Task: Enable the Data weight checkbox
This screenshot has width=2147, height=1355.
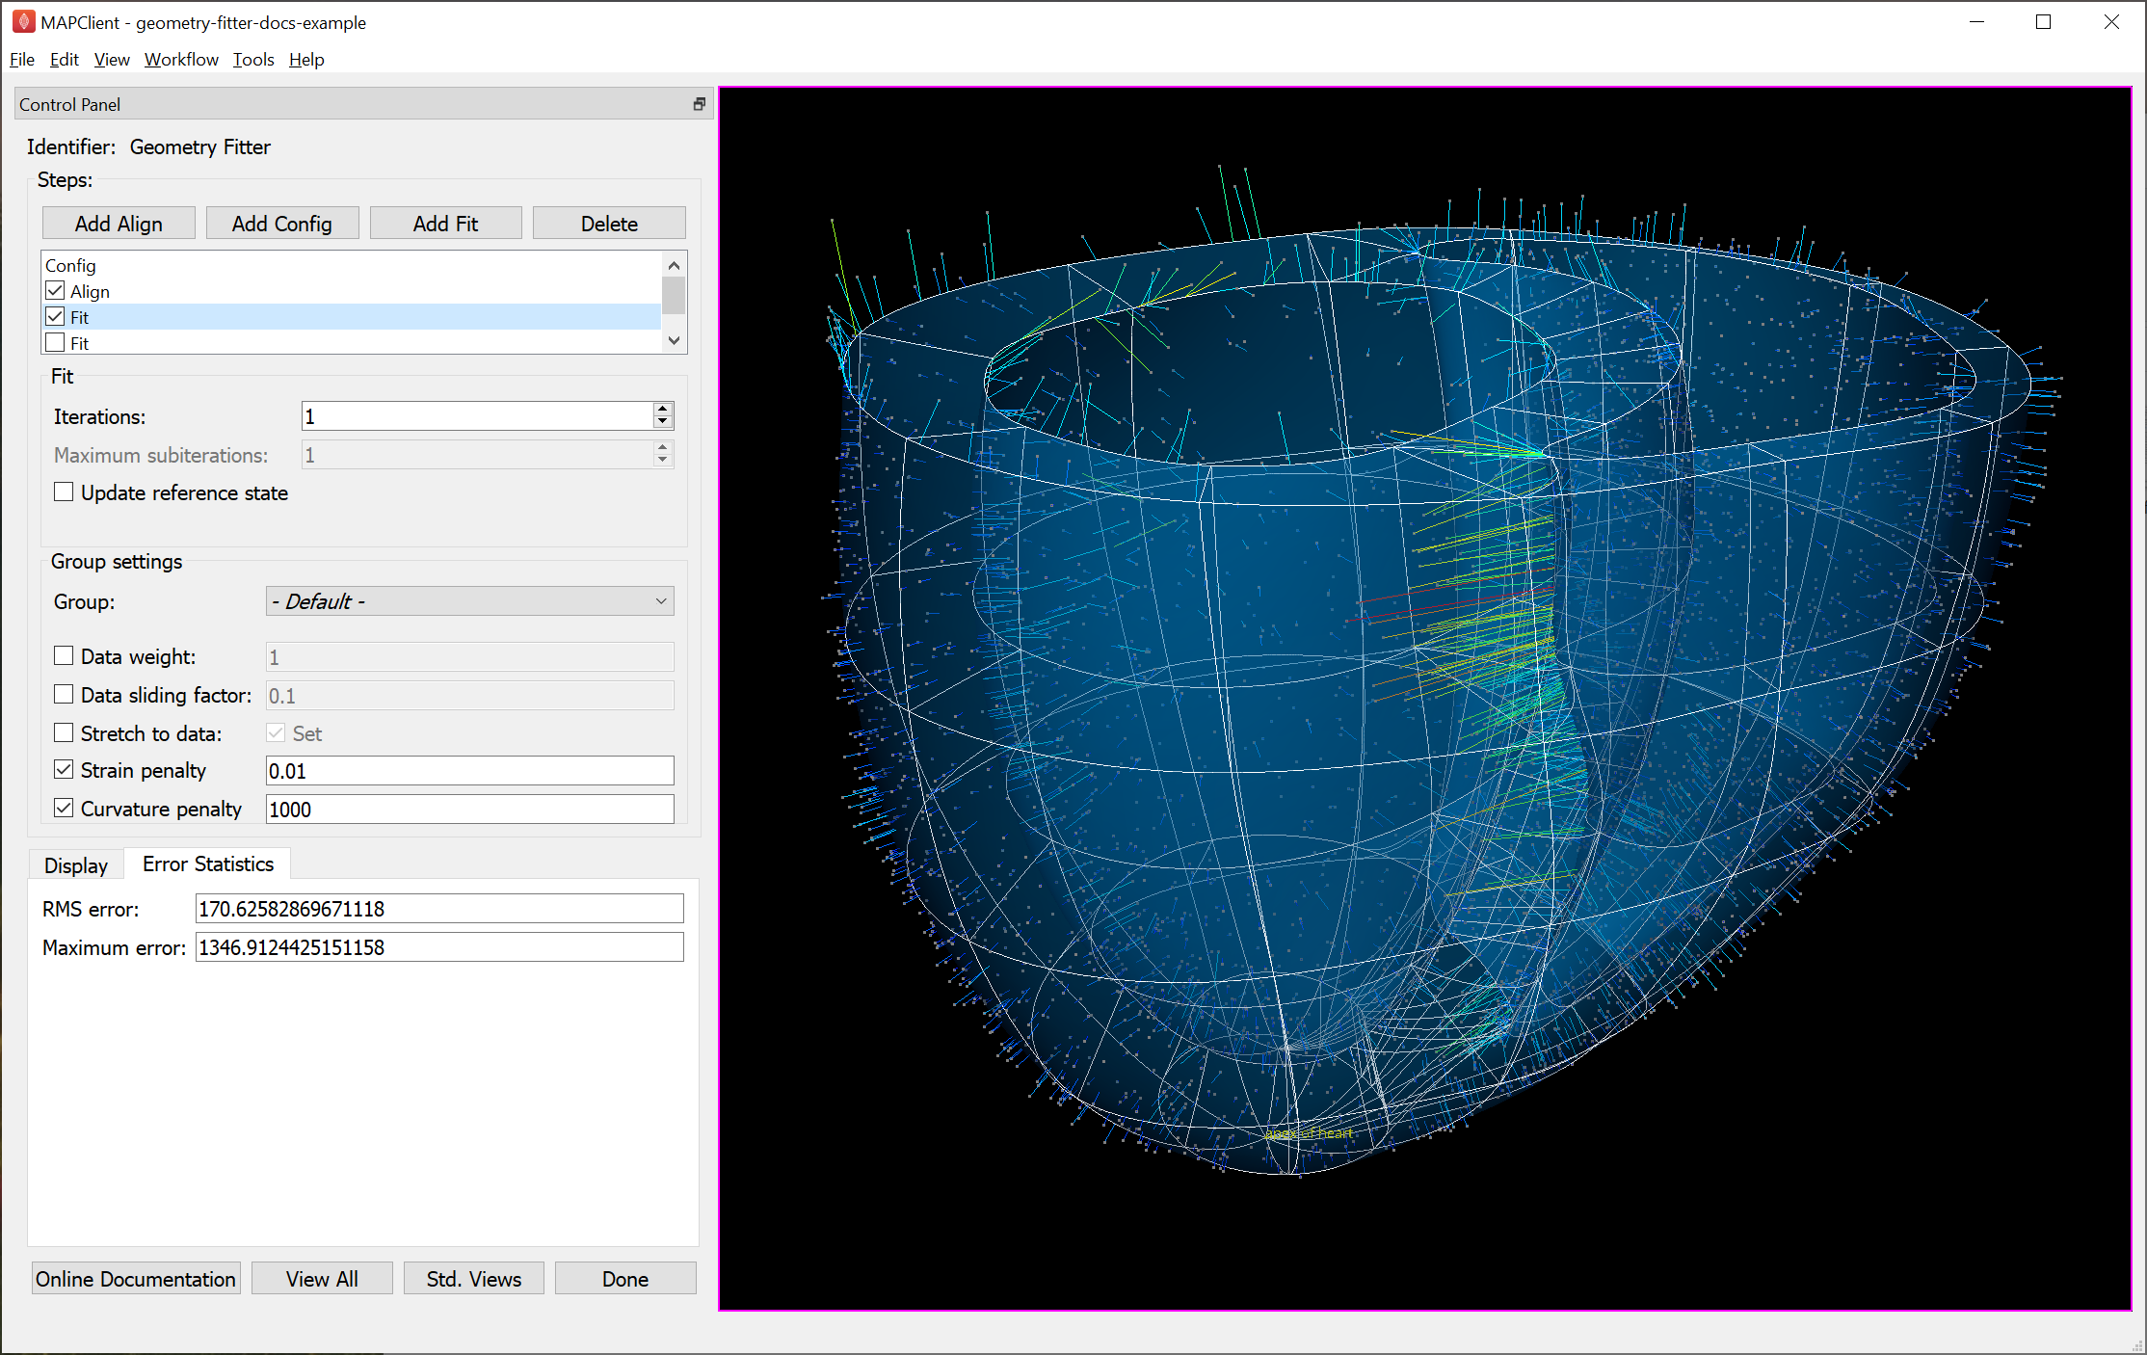Action: pyautogui.click(x=64, y=656)
